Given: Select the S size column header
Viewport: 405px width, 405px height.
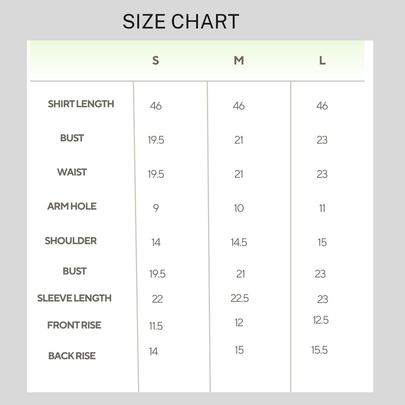Looking at the screenshot, I should click(x=156, y=61).
